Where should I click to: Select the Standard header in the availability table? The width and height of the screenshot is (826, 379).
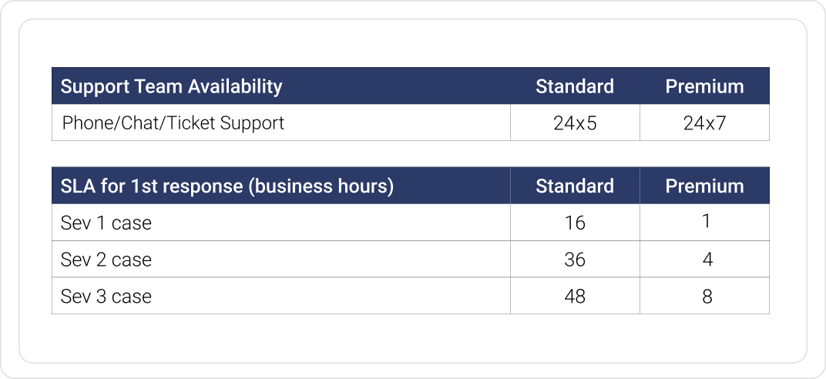click(575, 86)
